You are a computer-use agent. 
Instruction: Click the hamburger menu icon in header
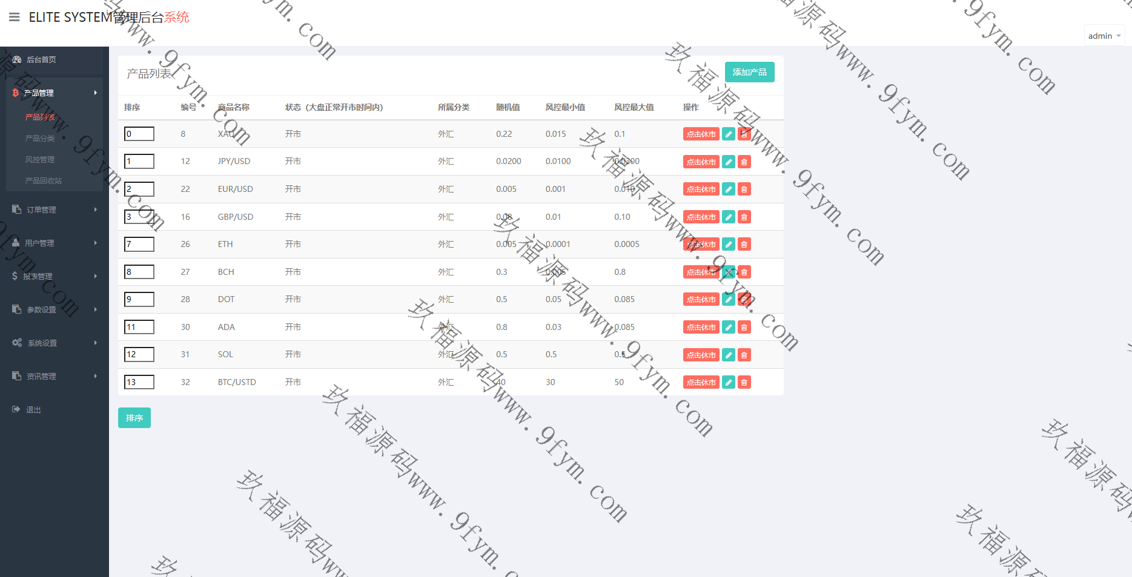(x=15, y=17)
